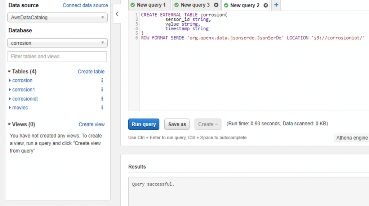
Task: Expand the corrosioniot table columns
Action: pyautogui.click(x=10, y=99)
